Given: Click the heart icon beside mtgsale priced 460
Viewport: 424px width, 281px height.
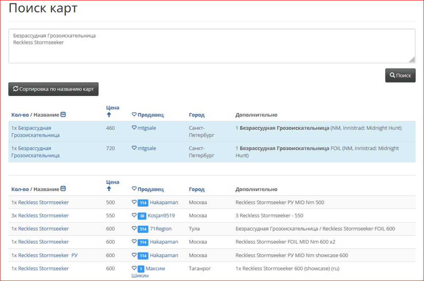Looking at the screenshot, I should [x=134, y=128].
